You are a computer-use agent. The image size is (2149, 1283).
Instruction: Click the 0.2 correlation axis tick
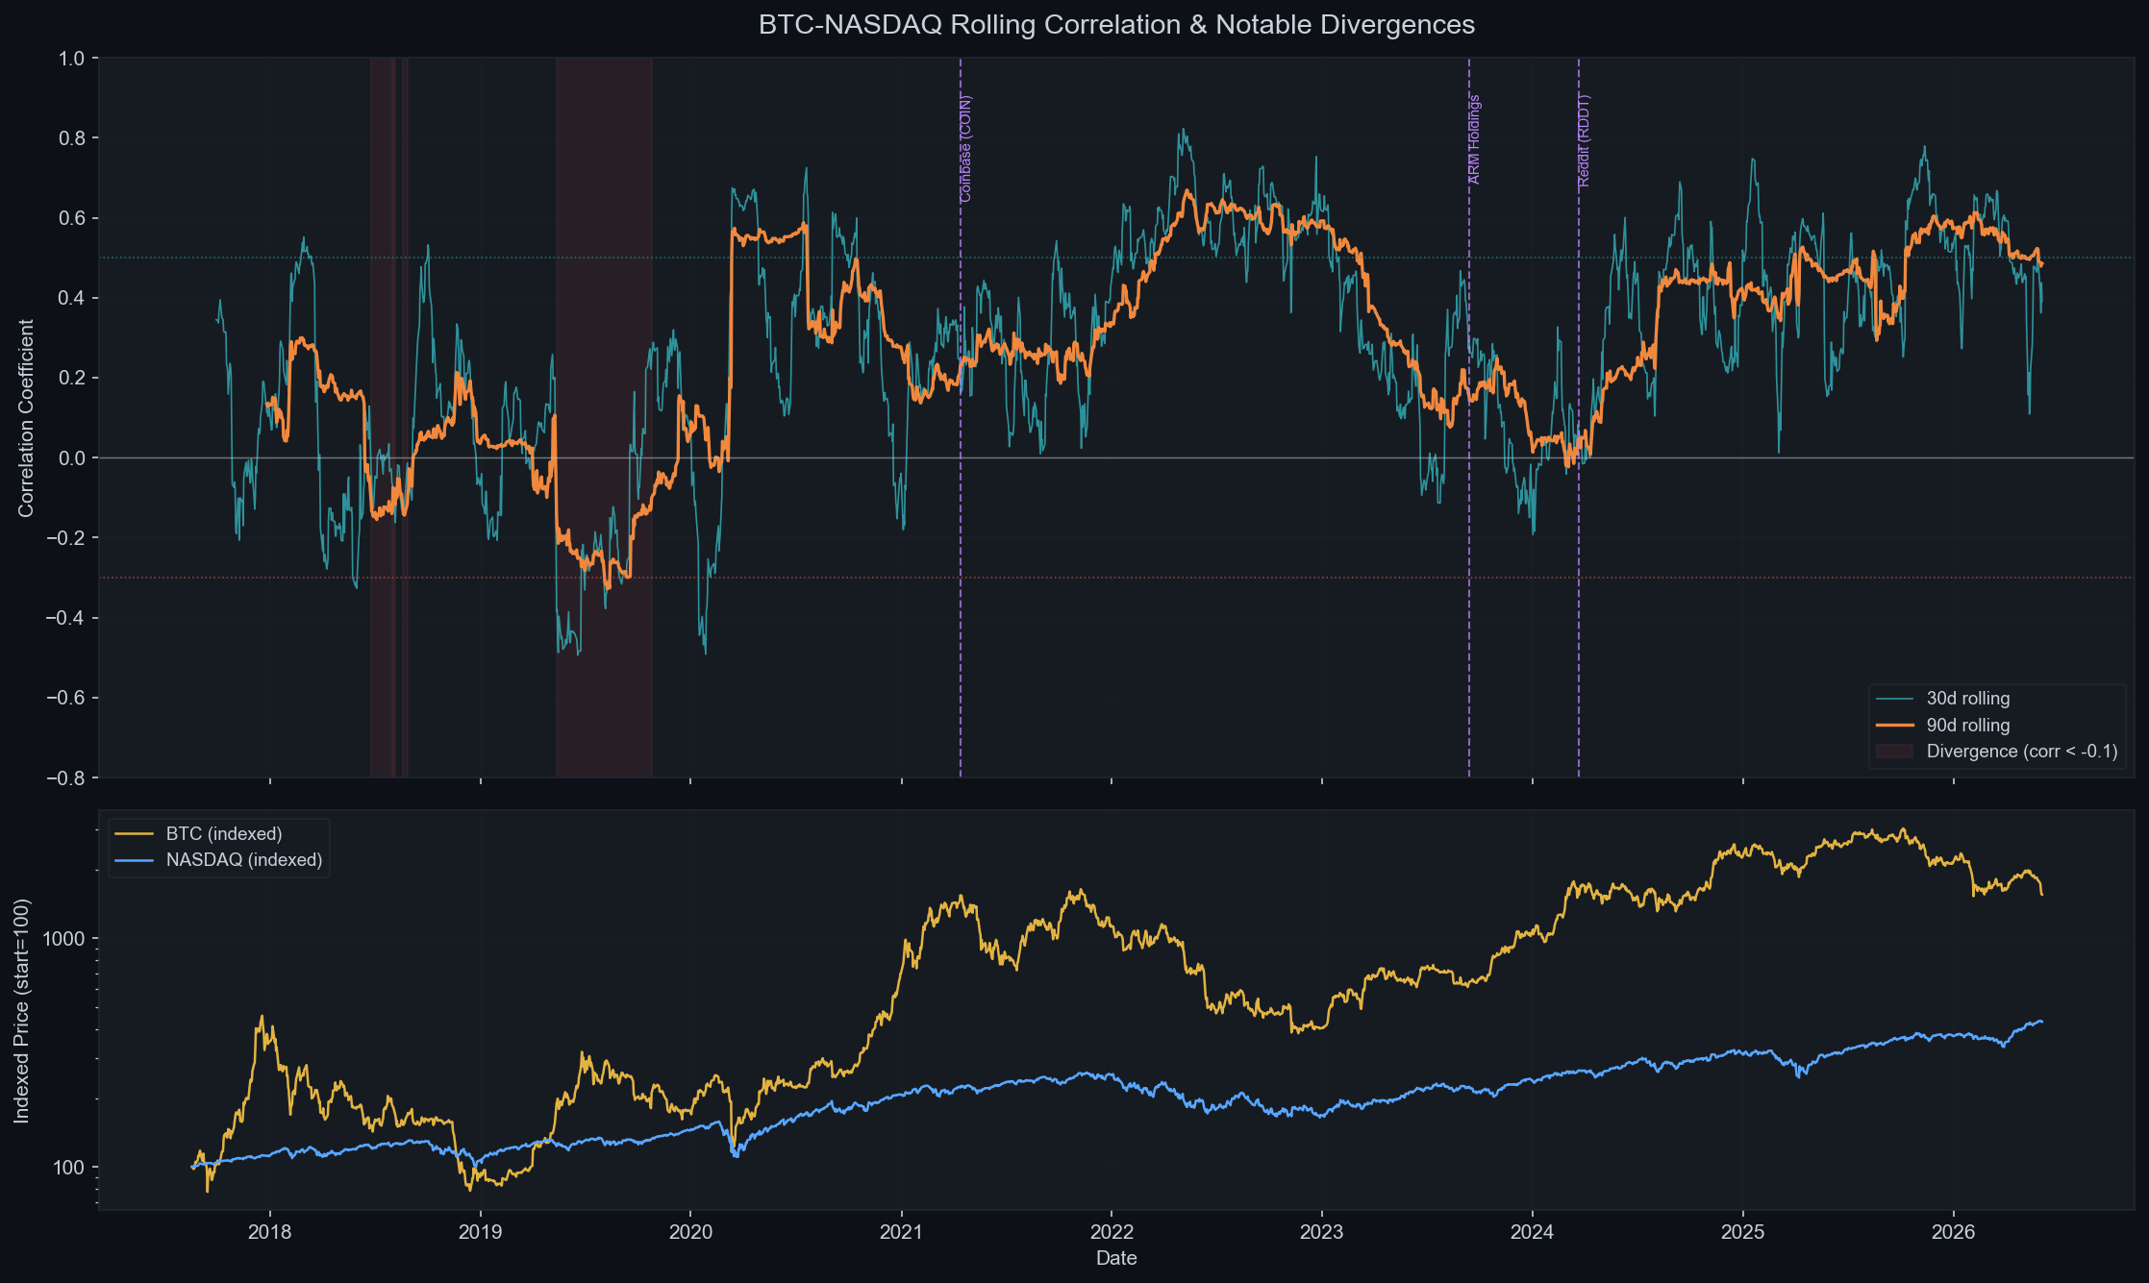(72, 378)
